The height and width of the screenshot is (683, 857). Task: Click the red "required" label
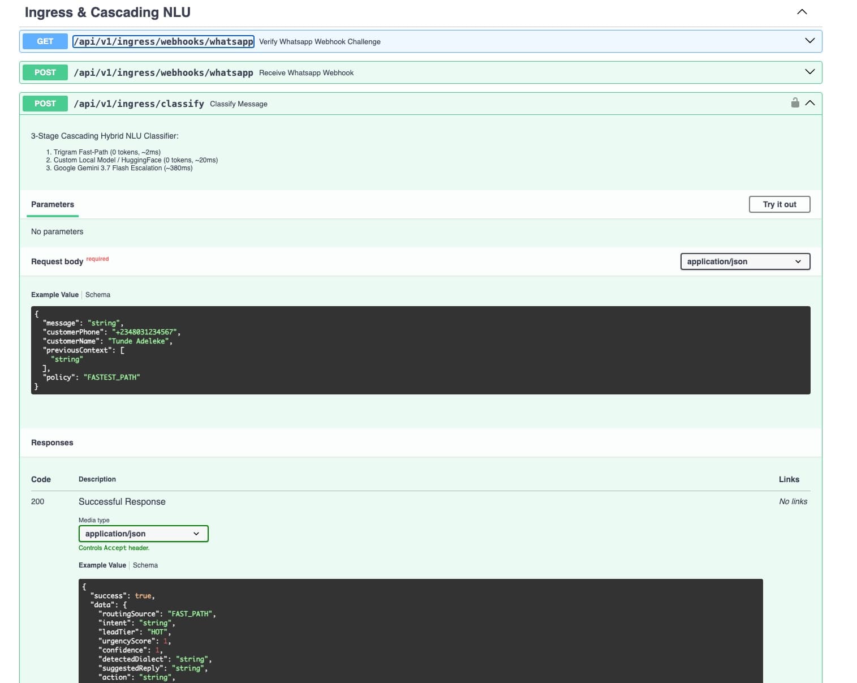coord(97,259)
